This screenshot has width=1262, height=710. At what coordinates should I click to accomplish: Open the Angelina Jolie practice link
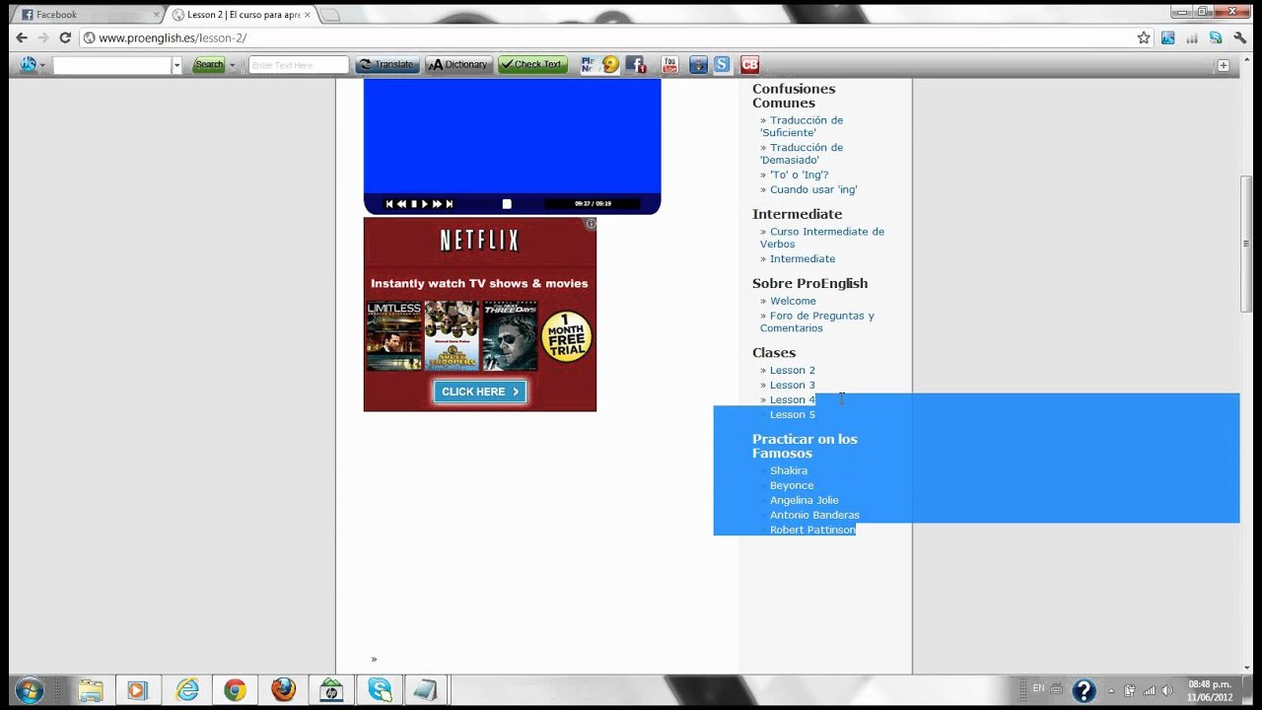click(804, 500)
